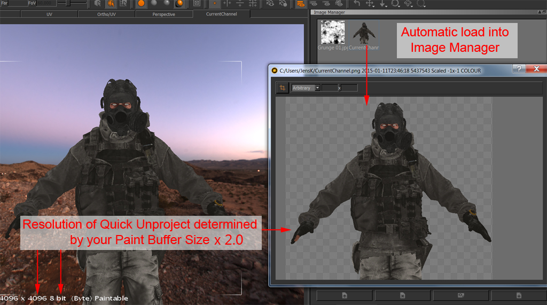The image size is (547, 305).
Task: Click the crop width input field
Action: (x=329, y=88)
